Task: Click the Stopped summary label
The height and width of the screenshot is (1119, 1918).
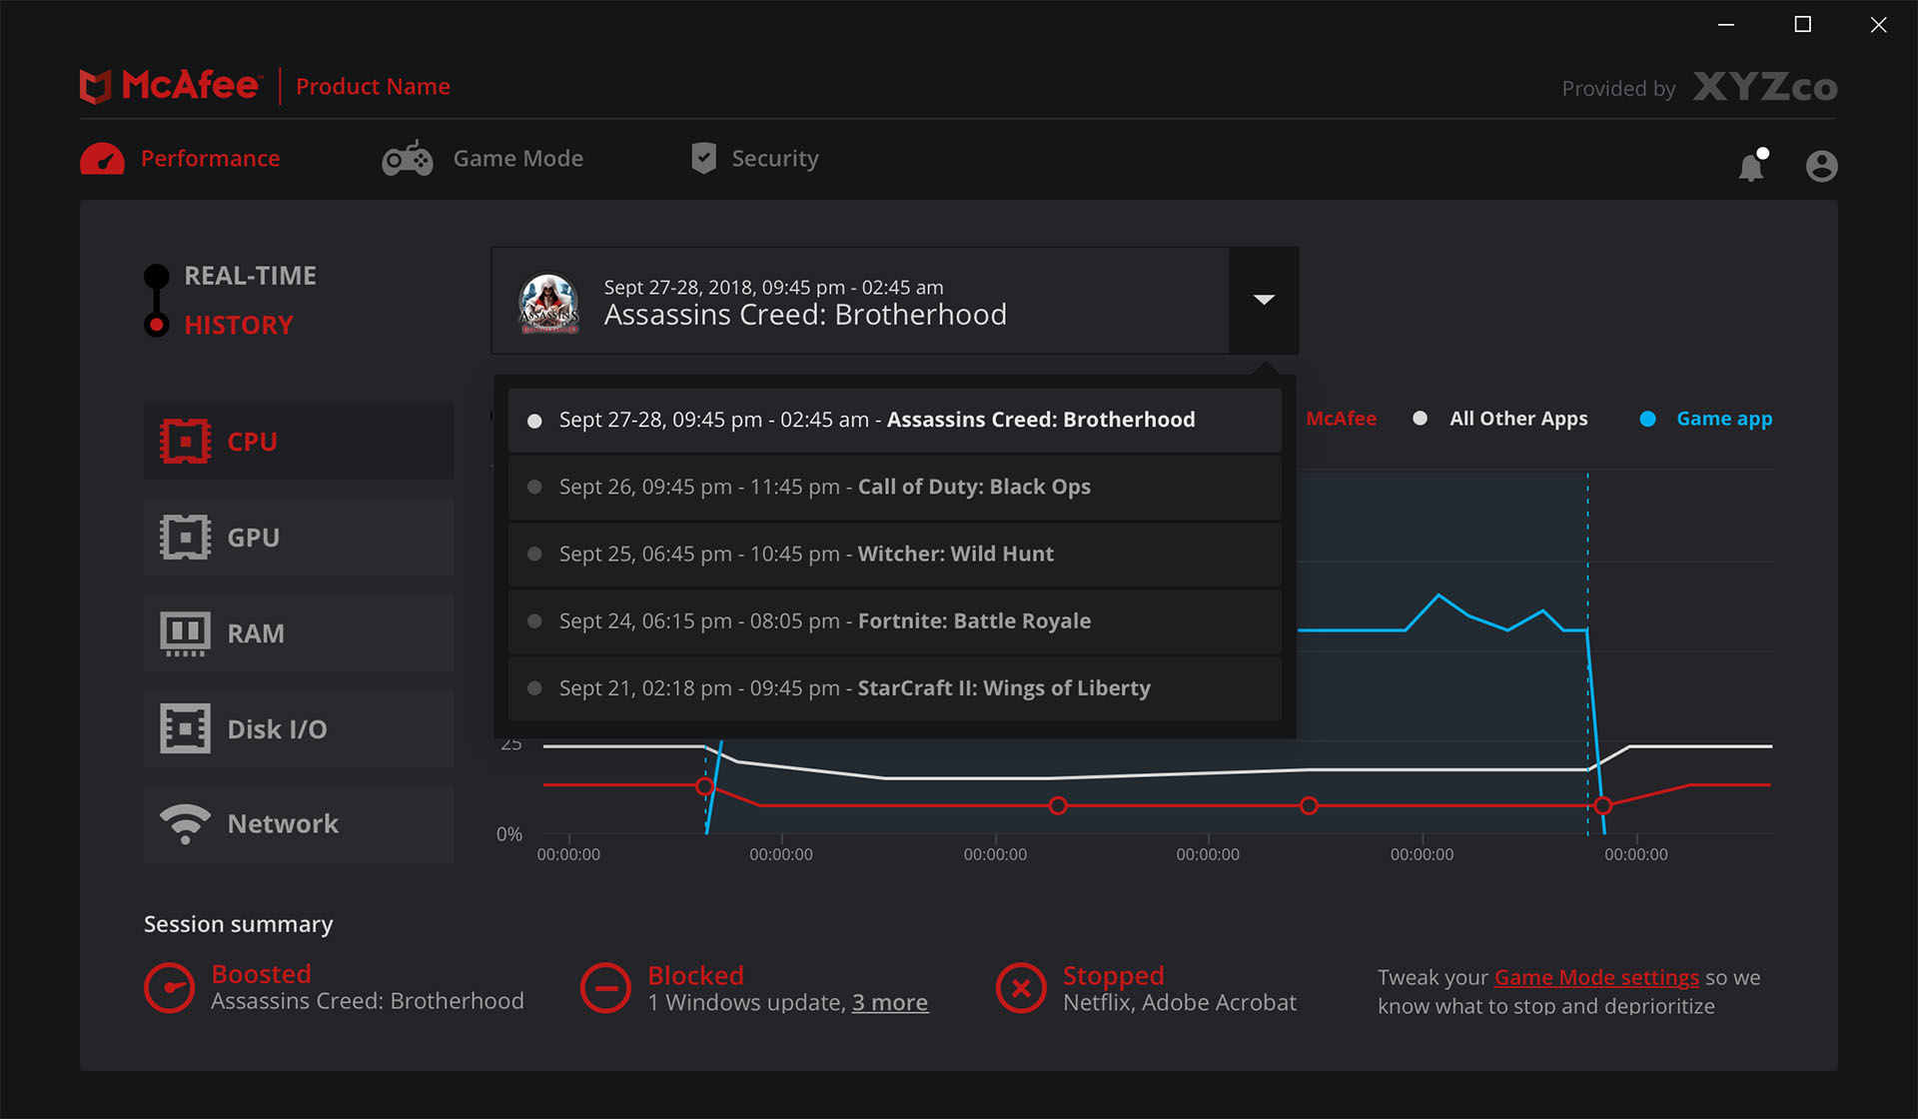Action: pos(1114,975)
